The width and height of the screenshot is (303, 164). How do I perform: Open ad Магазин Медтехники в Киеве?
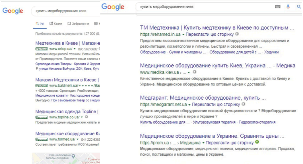pyautogui.click(x=67, y=80)
